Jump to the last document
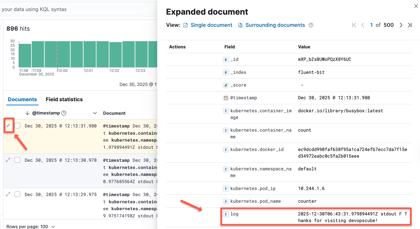The image size is (420, 229). [x=410, y=25]
